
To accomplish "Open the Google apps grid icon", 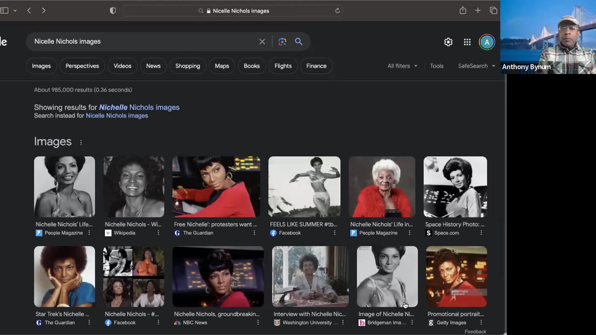I will point(467,42).
